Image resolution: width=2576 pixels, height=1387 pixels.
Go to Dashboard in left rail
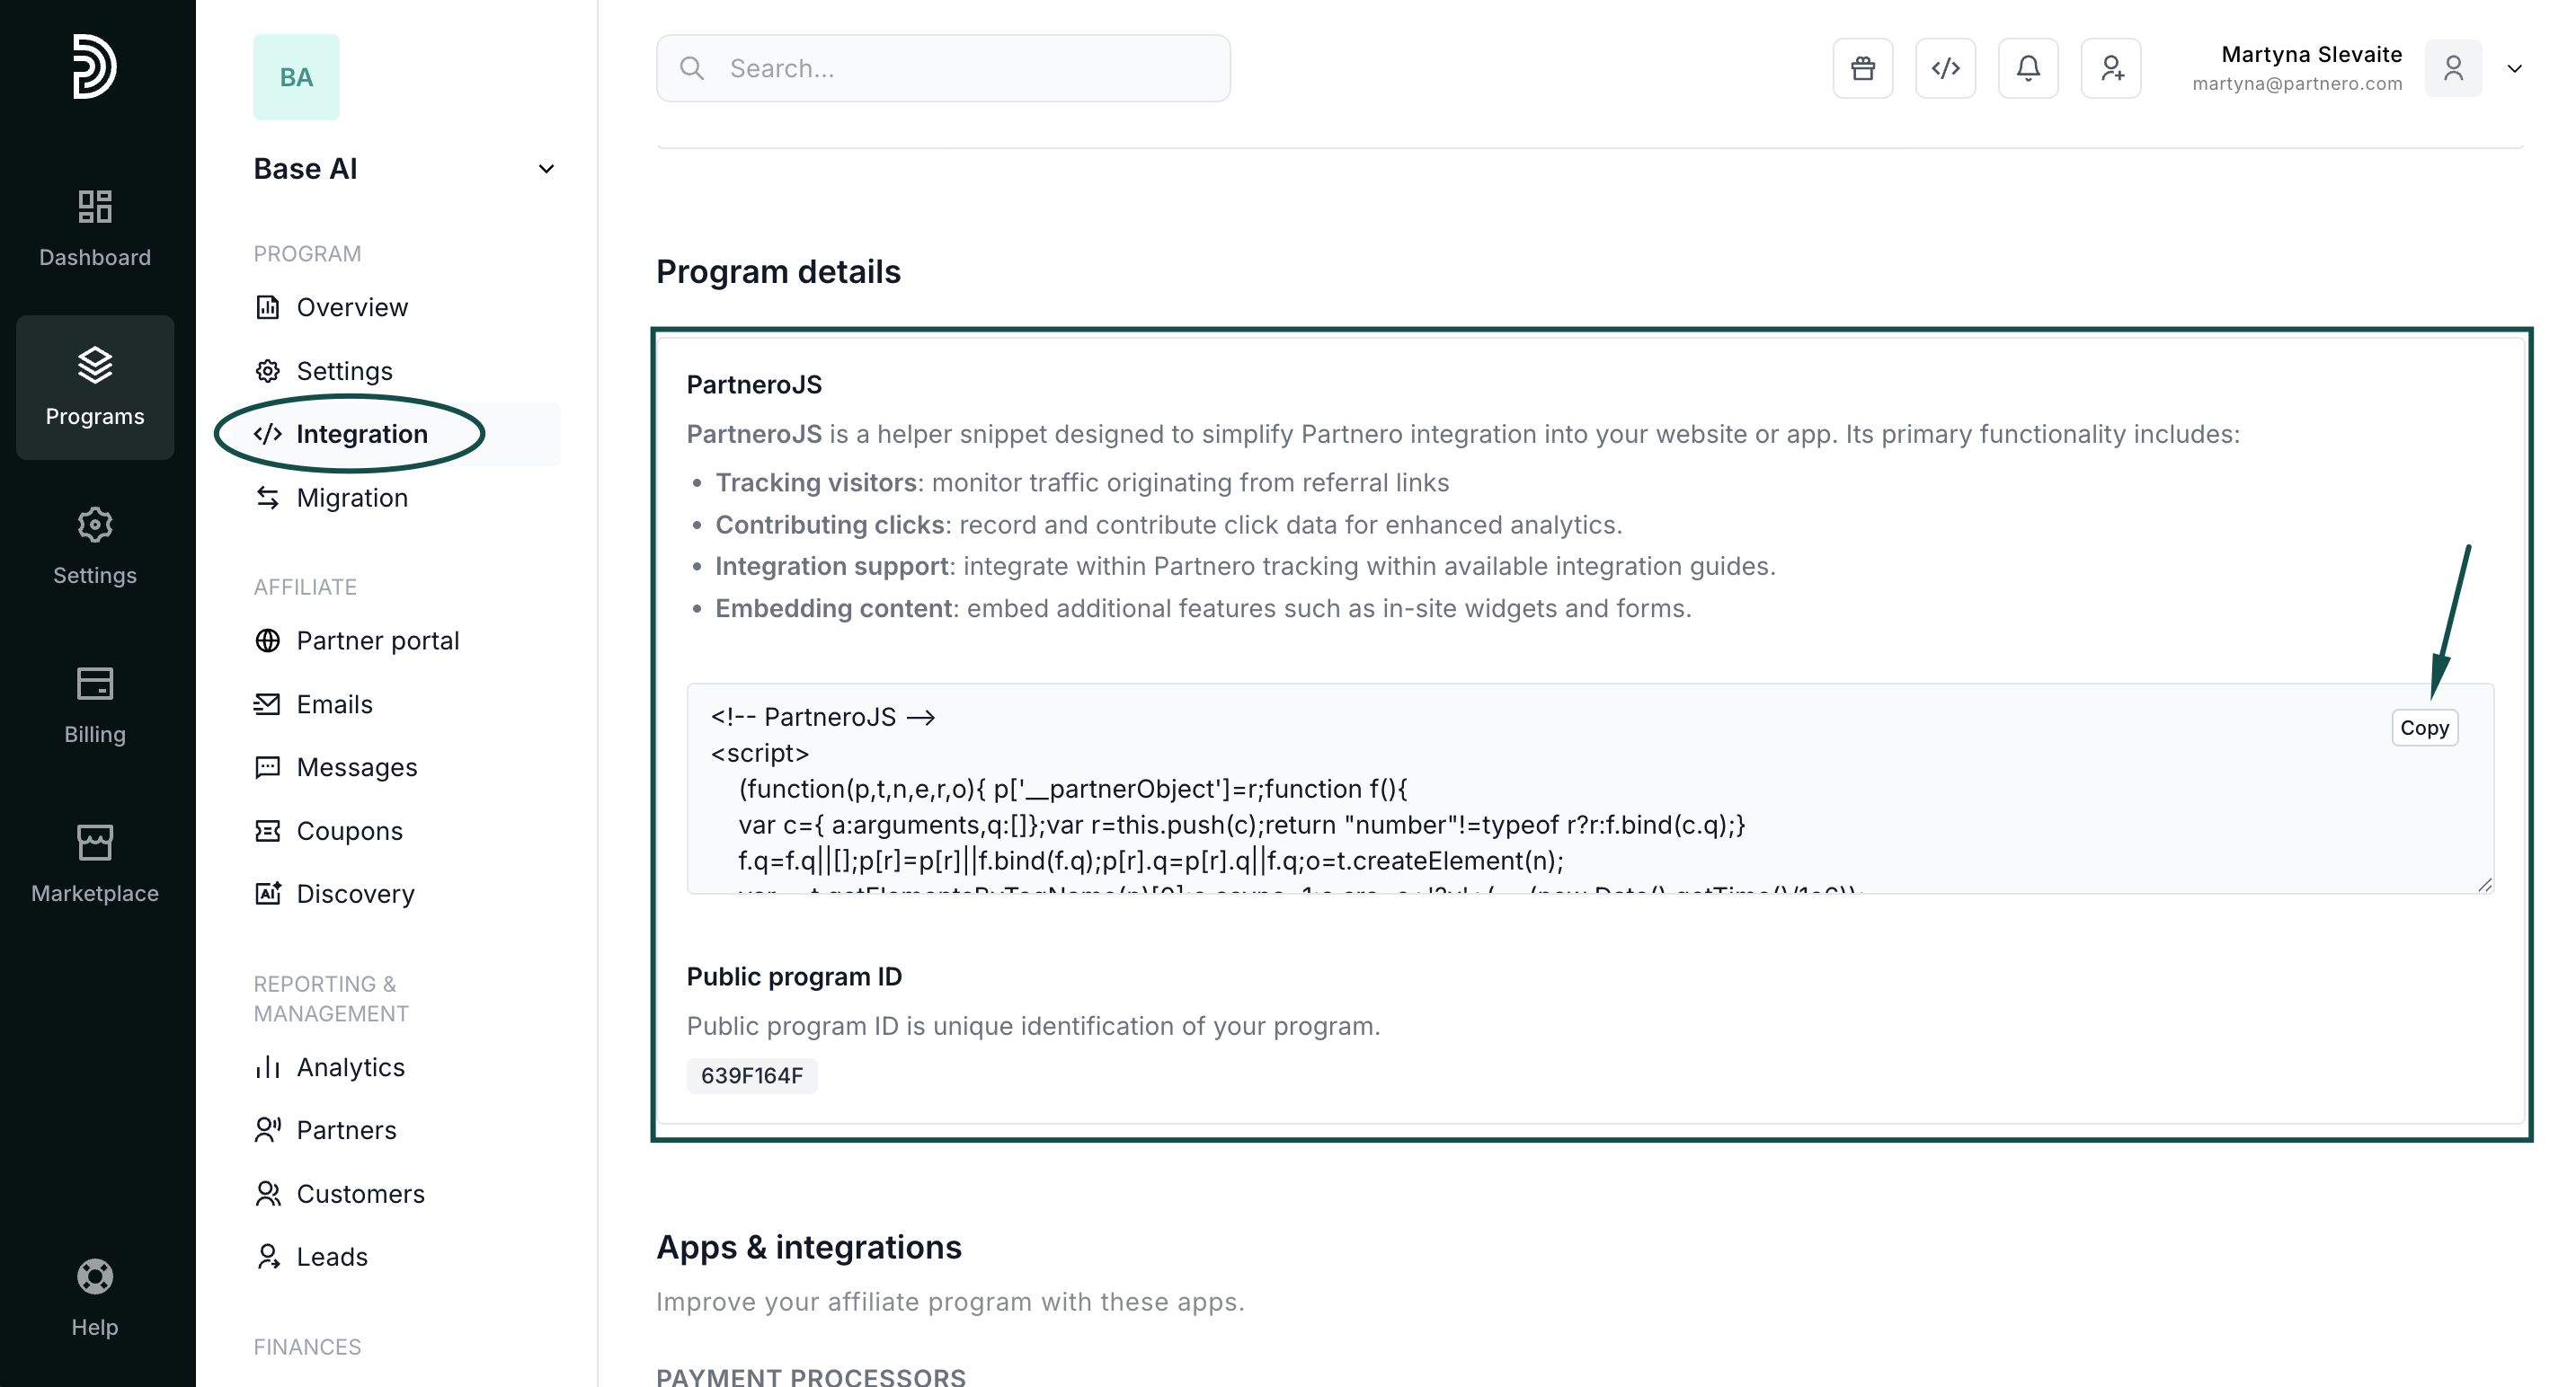click(x=95, y=228)
